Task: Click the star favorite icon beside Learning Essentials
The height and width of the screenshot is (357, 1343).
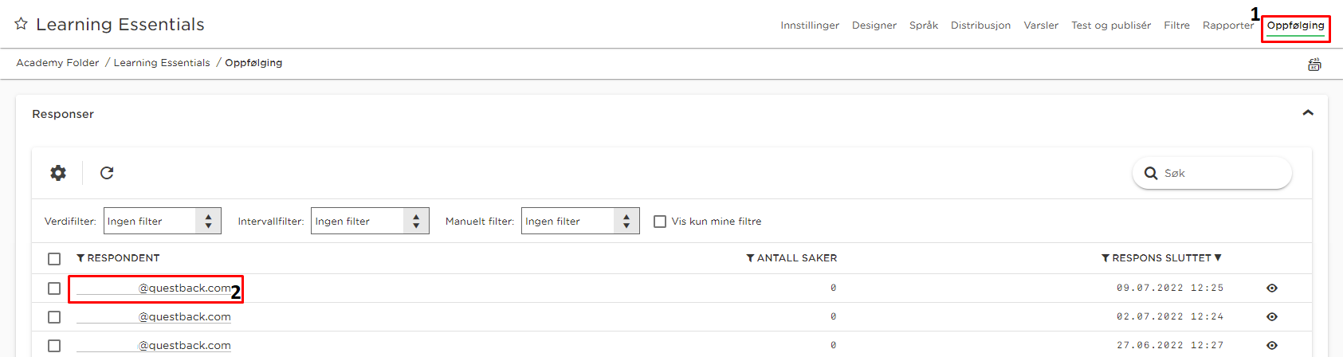Action: (x=22, y=24)
